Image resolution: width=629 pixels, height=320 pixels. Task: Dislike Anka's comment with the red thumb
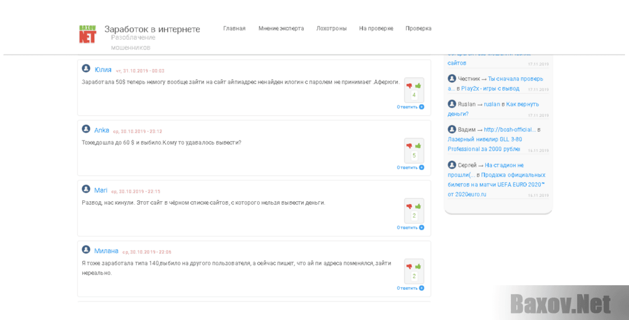(x=409, y=146)
